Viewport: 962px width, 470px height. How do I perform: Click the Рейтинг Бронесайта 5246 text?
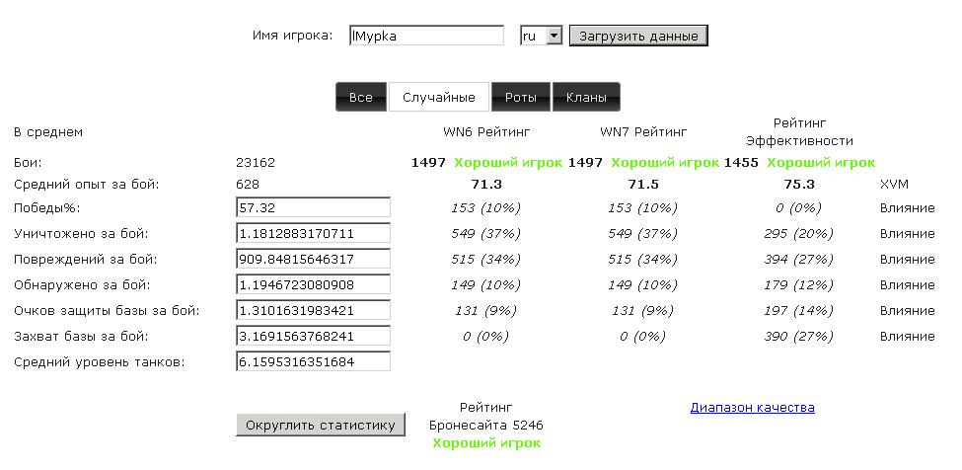(x=486, y=416)
